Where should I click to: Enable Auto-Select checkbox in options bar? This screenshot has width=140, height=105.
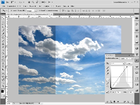10,11
